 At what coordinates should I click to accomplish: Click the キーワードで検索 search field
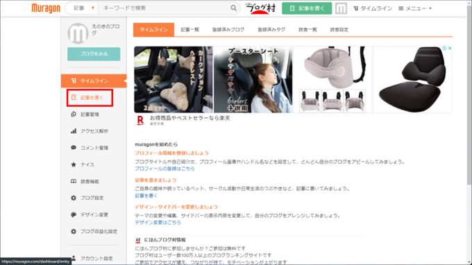click(164, 8)
